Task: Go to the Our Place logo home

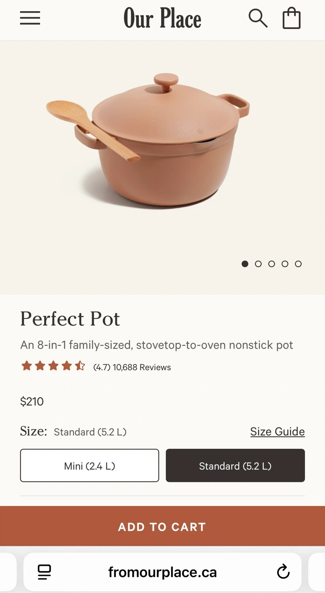Action: tap(162, 19)
